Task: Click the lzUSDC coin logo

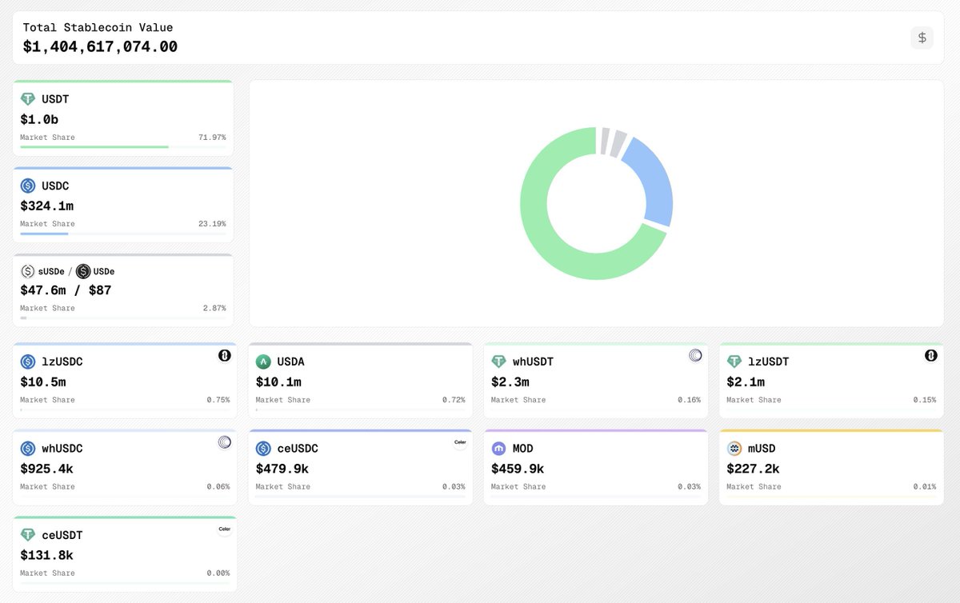Action: pyautogui.click(x=28, y=361)
